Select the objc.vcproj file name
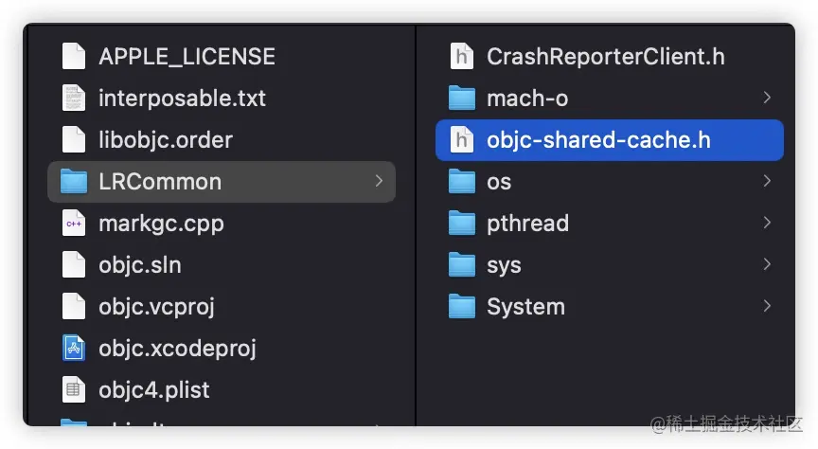Image resolution: width=818 pixels, height=449 pixels. 156,307
